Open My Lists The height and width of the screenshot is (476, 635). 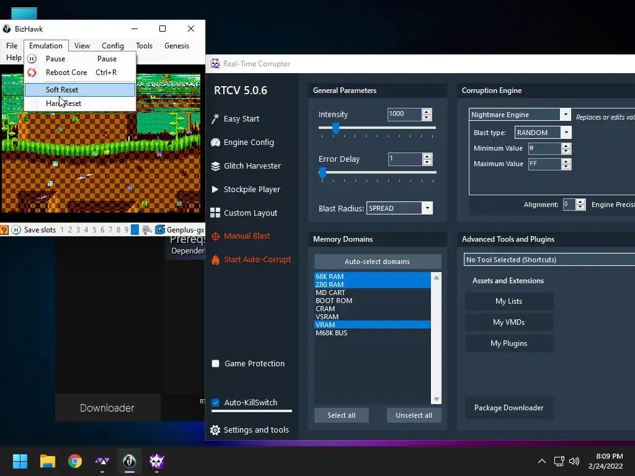tap(508, 301)
